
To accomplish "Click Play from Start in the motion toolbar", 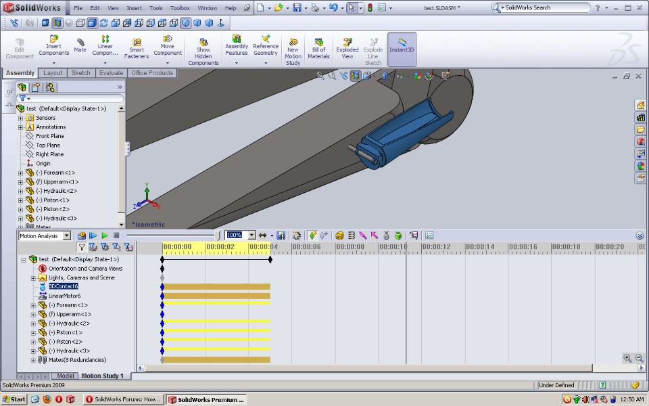I will (x=93, y=235).
